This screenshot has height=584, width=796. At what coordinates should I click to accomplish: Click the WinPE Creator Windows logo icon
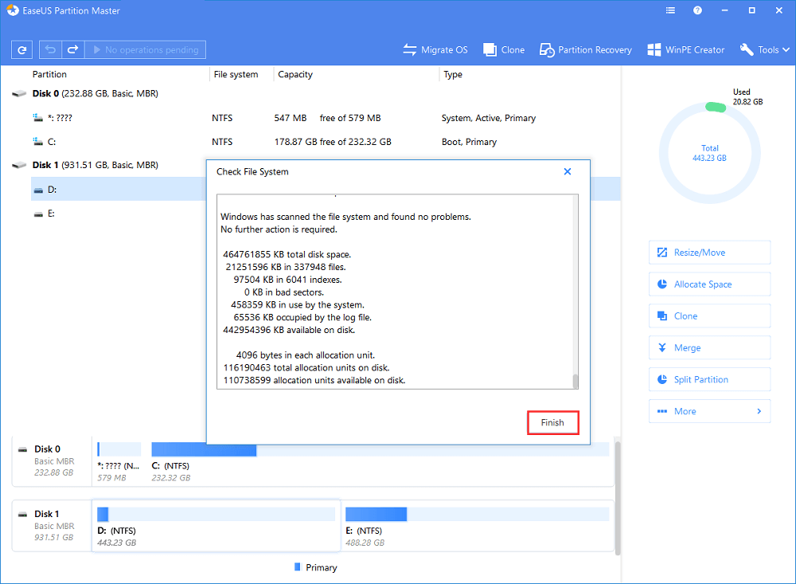654,50
